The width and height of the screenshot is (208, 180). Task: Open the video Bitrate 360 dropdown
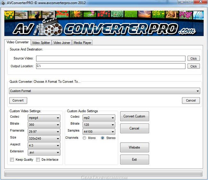pos(44,125)
